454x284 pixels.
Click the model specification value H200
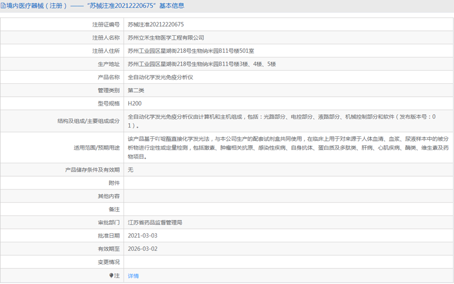(135, 104)
